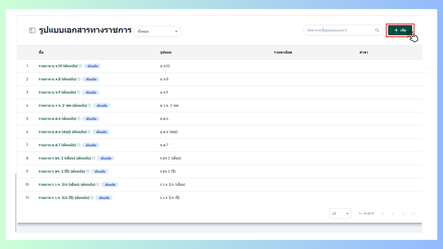
Task: Open รายงาน ย.ส.7 (ต้นฉบับ) link
Action: 57,145
